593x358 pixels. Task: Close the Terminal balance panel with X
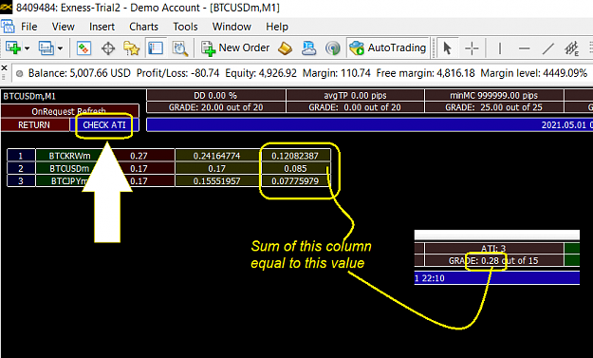click(4, 68)
